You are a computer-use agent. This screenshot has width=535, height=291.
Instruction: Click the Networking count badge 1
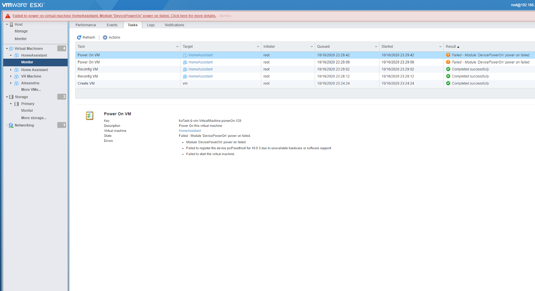(62, 125)
